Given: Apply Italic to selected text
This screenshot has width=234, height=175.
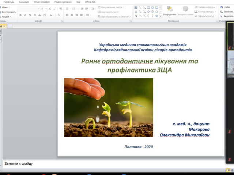Looking at the screenshot, I should pos(25,15).
